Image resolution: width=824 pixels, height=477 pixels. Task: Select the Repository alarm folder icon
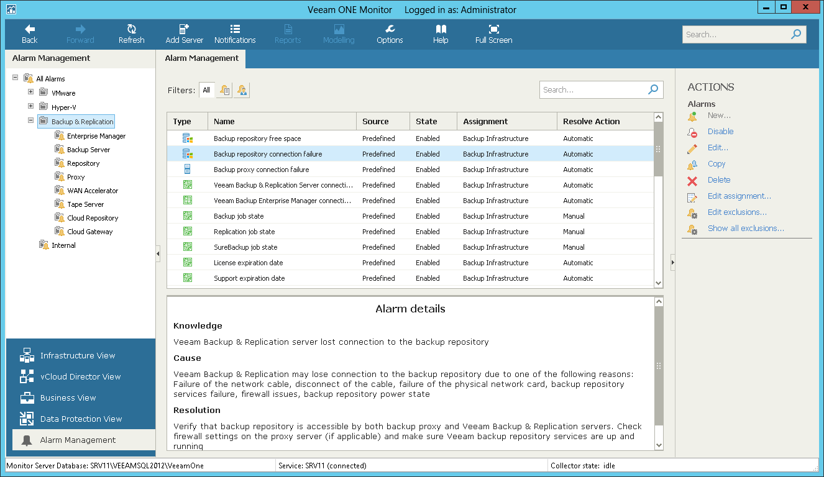[60, 163]
